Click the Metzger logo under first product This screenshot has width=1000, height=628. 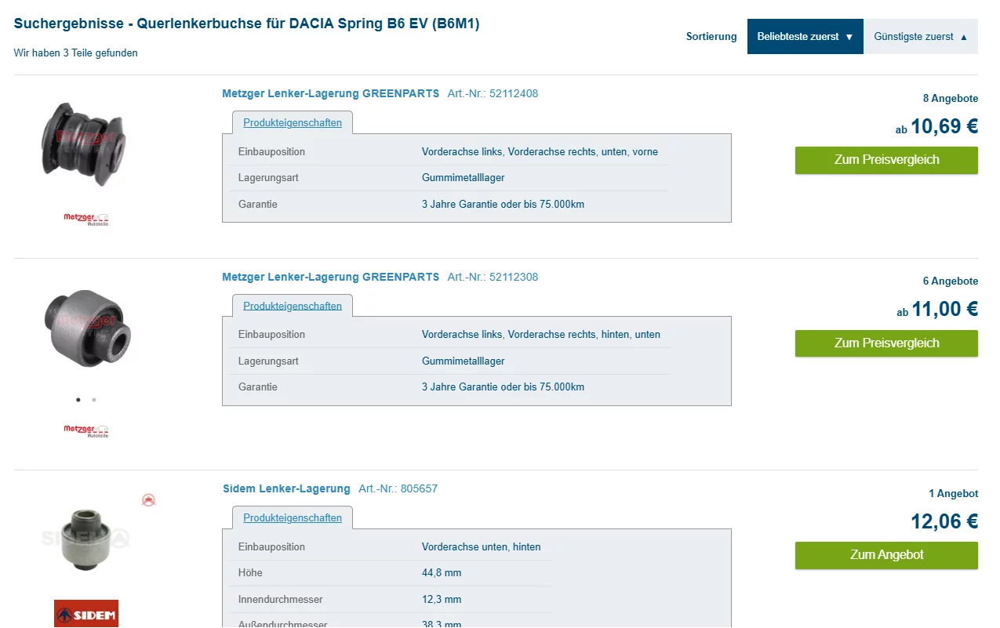[86, 219]
